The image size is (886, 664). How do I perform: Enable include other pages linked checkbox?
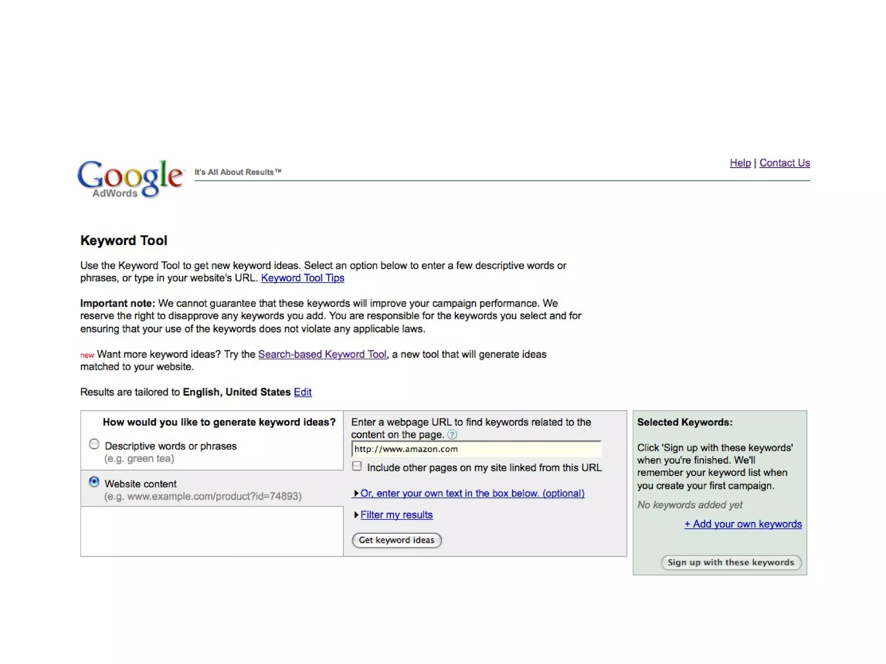pos(357,466)
